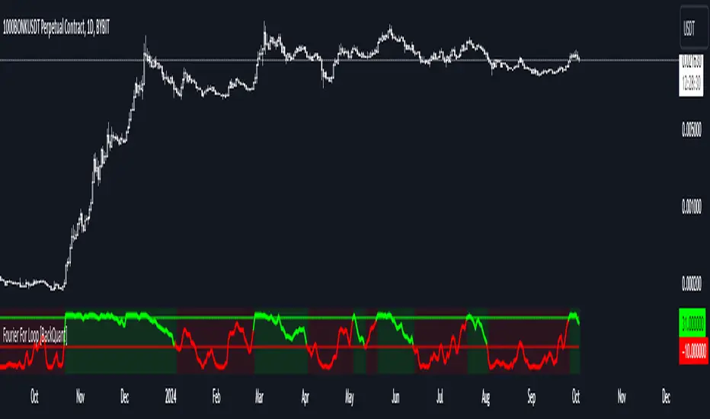
Task: Click the 1000BONKUSDT Perpetual Contract chart title
Action: (56, 28)
